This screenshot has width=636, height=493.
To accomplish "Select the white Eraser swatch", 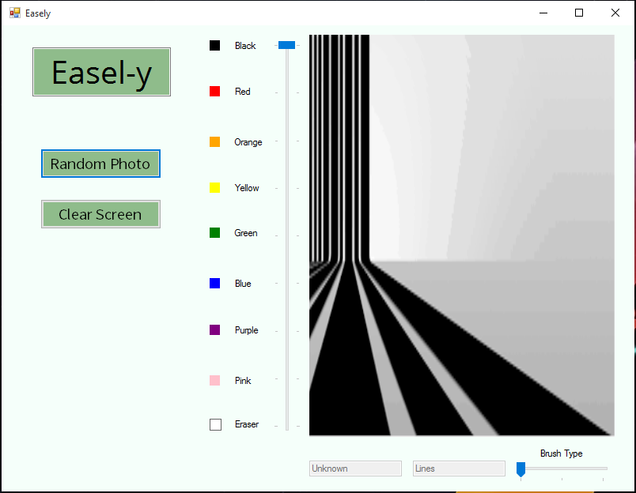I will pos(215,424).
